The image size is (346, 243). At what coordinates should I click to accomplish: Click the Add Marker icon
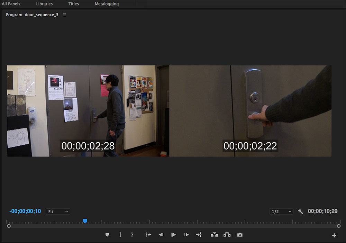[107, 235]
